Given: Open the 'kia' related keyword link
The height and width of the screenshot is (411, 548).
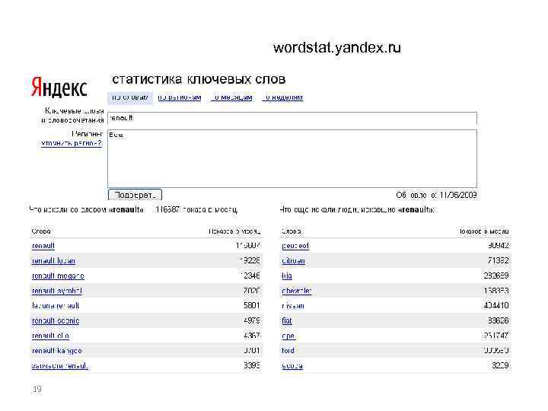Looking at the screenshot, I should [287, 276].
